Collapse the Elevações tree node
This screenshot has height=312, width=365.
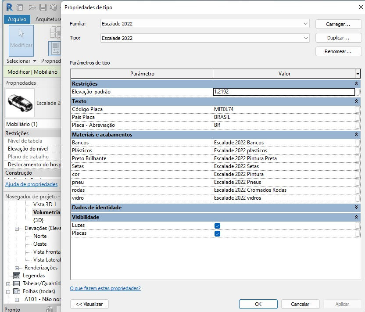[17, 229]
